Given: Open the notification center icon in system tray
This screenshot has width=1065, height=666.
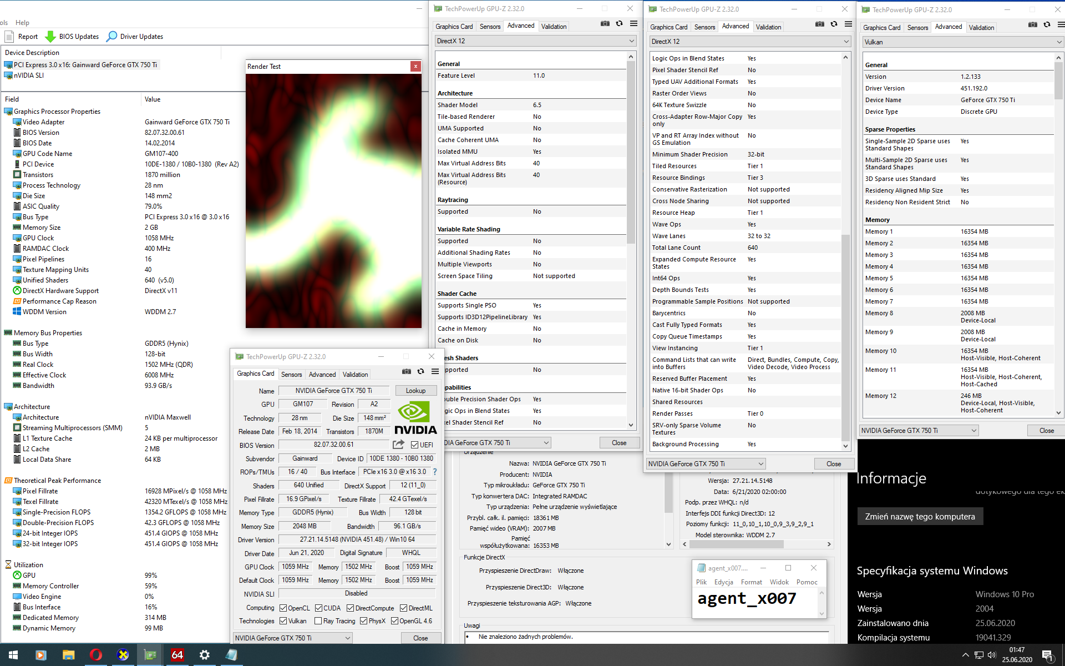Looking at the screenshot, I should (x=1047, y=655).
